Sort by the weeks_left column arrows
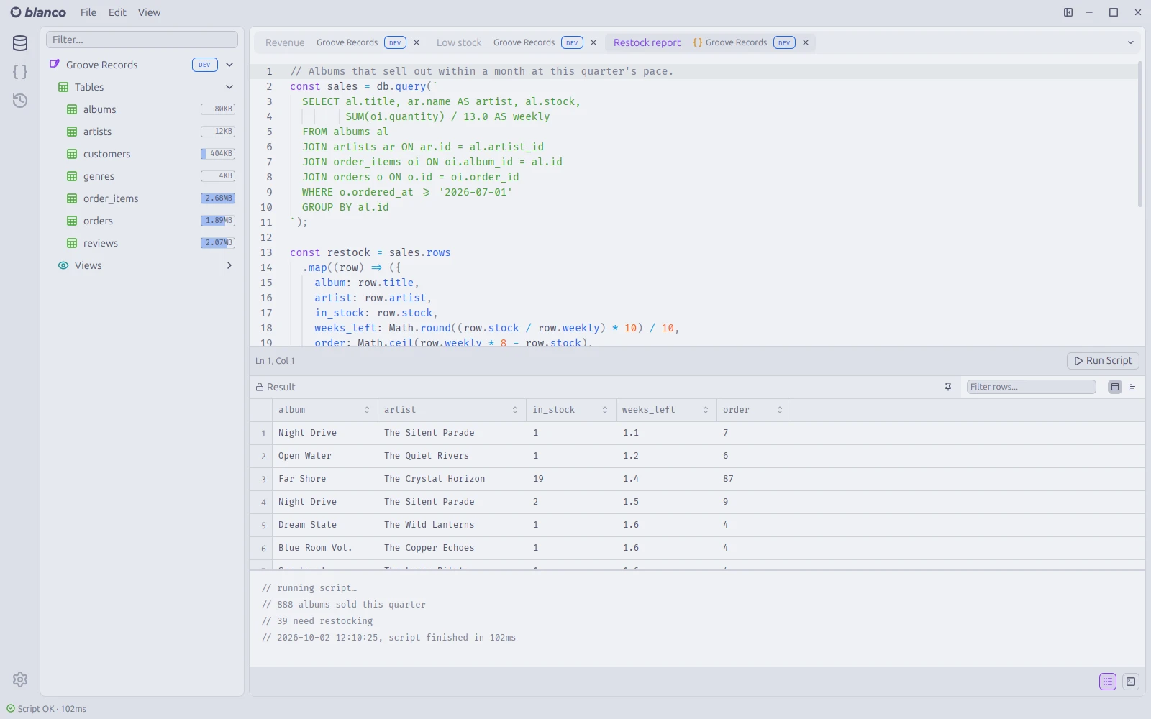 pyautogui.click(x=706, y=410)
